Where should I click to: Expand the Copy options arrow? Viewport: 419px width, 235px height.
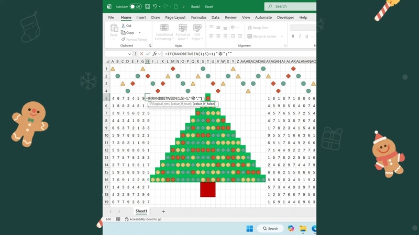(x=139, y=32)
